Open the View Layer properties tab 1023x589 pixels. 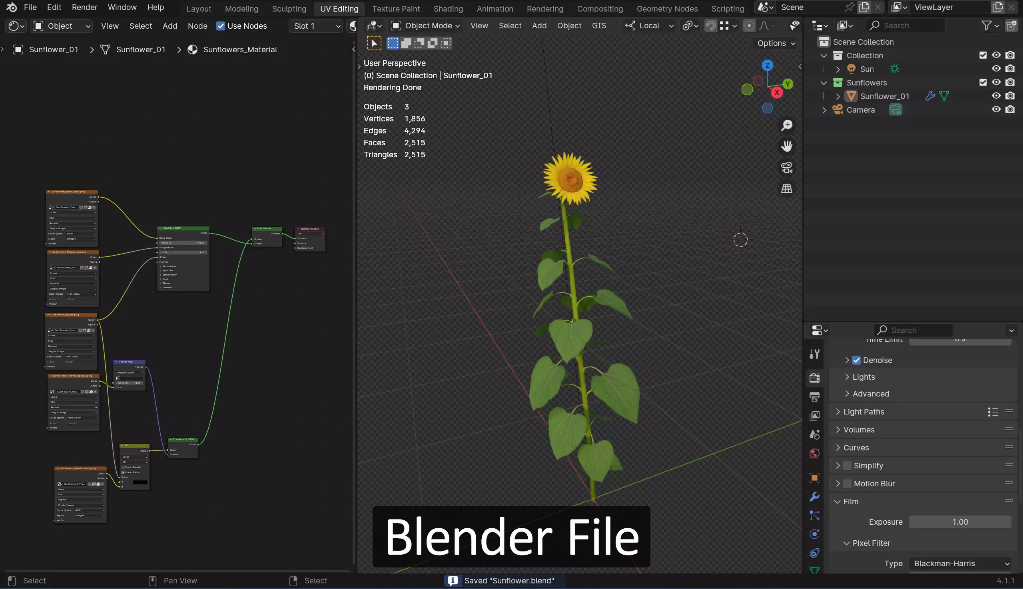814,416
